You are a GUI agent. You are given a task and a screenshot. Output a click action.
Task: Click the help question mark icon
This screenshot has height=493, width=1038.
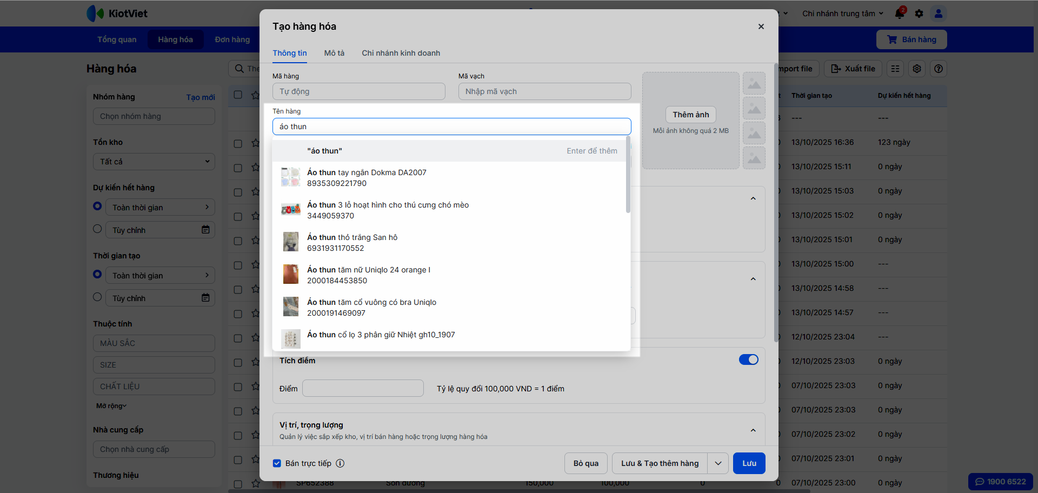pyautogui.click(x=939, y=69)
